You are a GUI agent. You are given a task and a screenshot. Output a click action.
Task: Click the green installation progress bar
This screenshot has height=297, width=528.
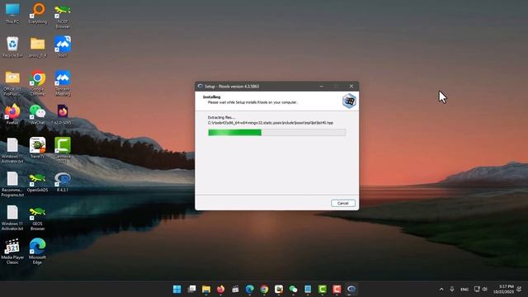coord(277,132)
